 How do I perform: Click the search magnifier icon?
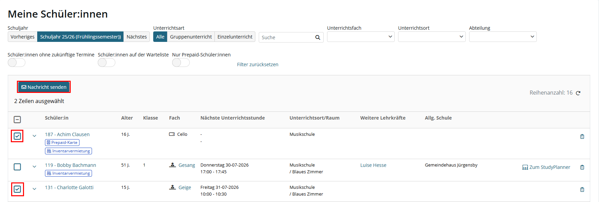pyautogui.click(x=318, y=37)
